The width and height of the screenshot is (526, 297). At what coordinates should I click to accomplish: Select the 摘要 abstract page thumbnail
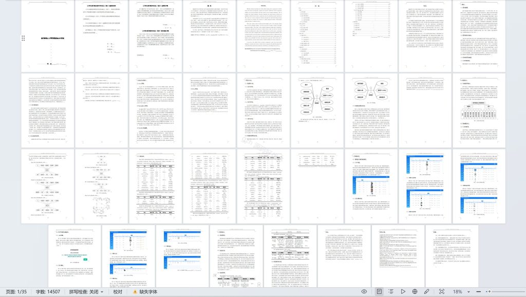point(209,36)
